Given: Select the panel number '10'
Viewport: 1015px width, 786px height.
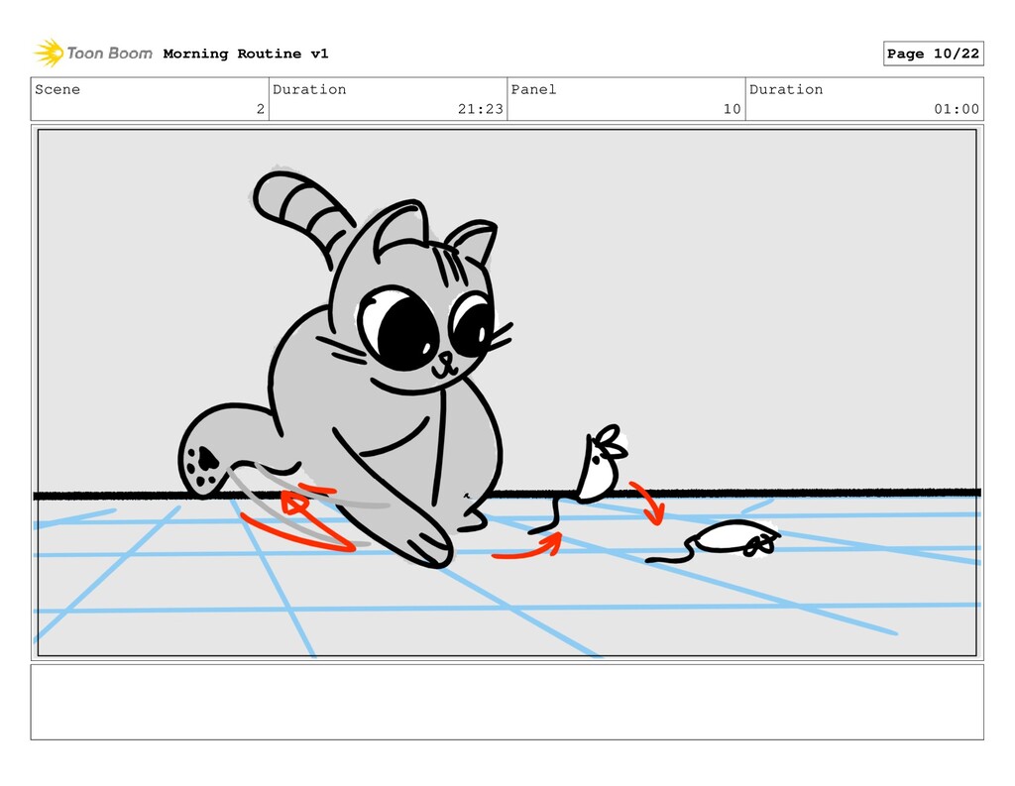Looking at the screenshot, I should 733,109.
